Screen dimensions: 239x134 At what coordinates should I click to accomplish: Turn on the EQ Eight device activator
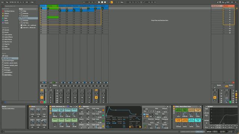tap(204, 106)
